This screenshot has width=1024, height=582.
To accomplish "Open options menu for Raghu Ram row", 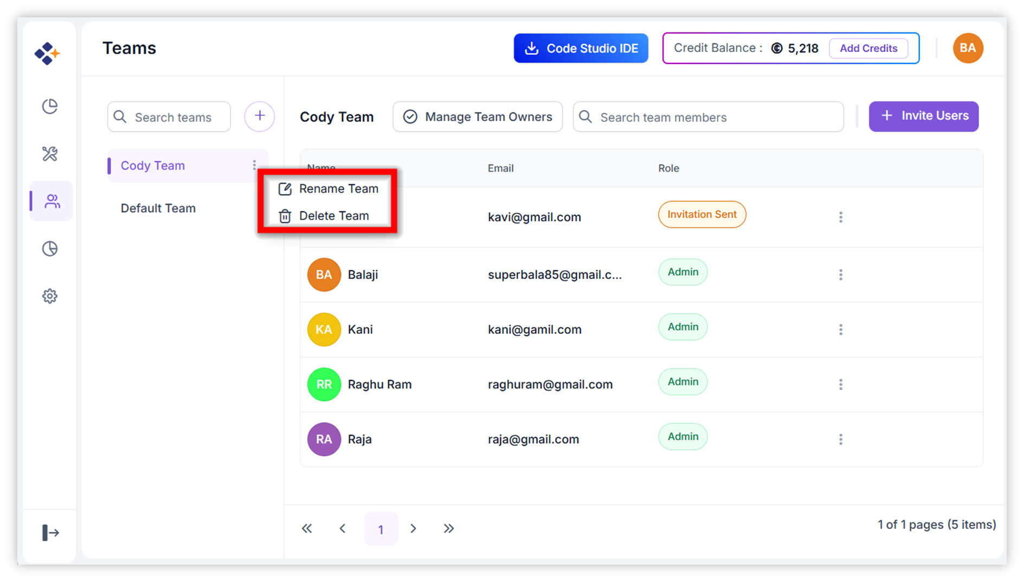I will pos(840,384).
